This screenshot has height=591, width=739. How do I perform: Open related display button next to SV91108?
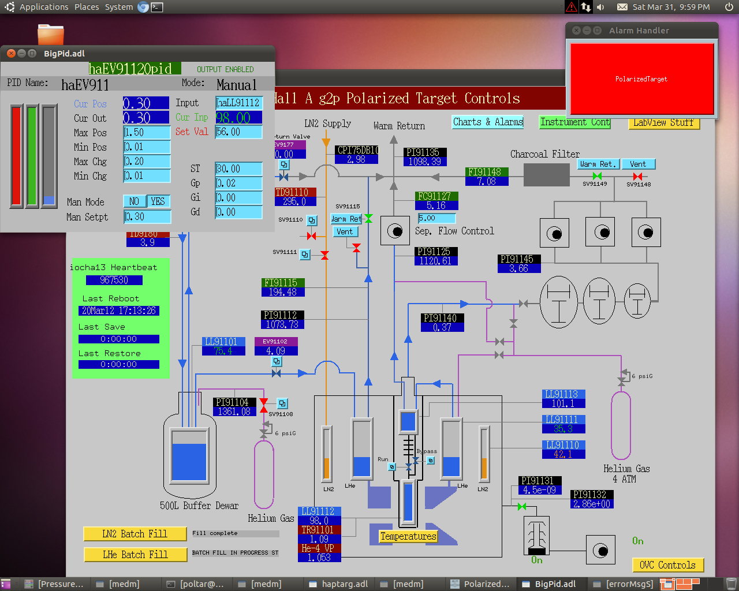[282, 403]
